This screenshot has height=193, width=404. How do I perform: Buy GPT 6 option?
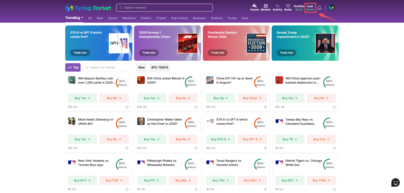[x=253, y=139]
